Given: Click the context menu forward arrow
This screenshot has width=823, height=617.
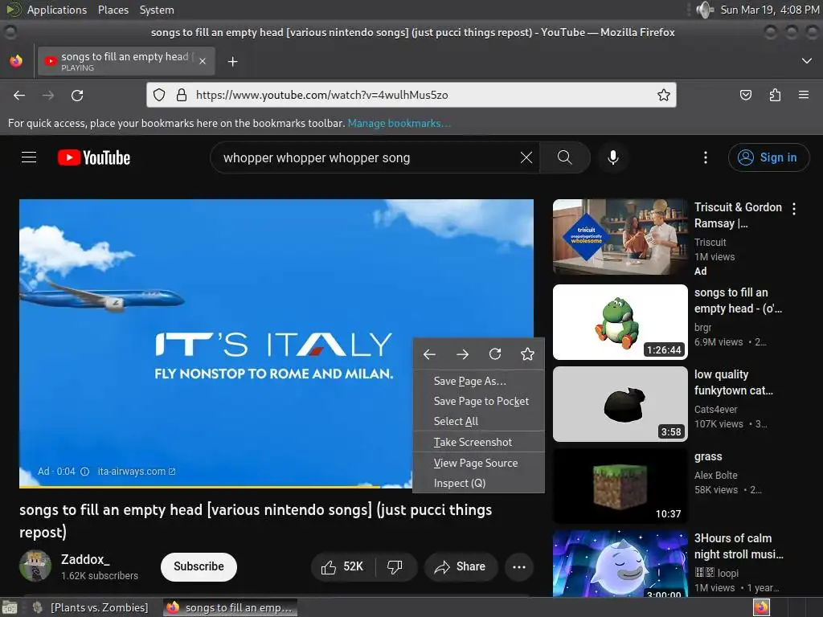Looking at the screenshot, I should (462, 354).
